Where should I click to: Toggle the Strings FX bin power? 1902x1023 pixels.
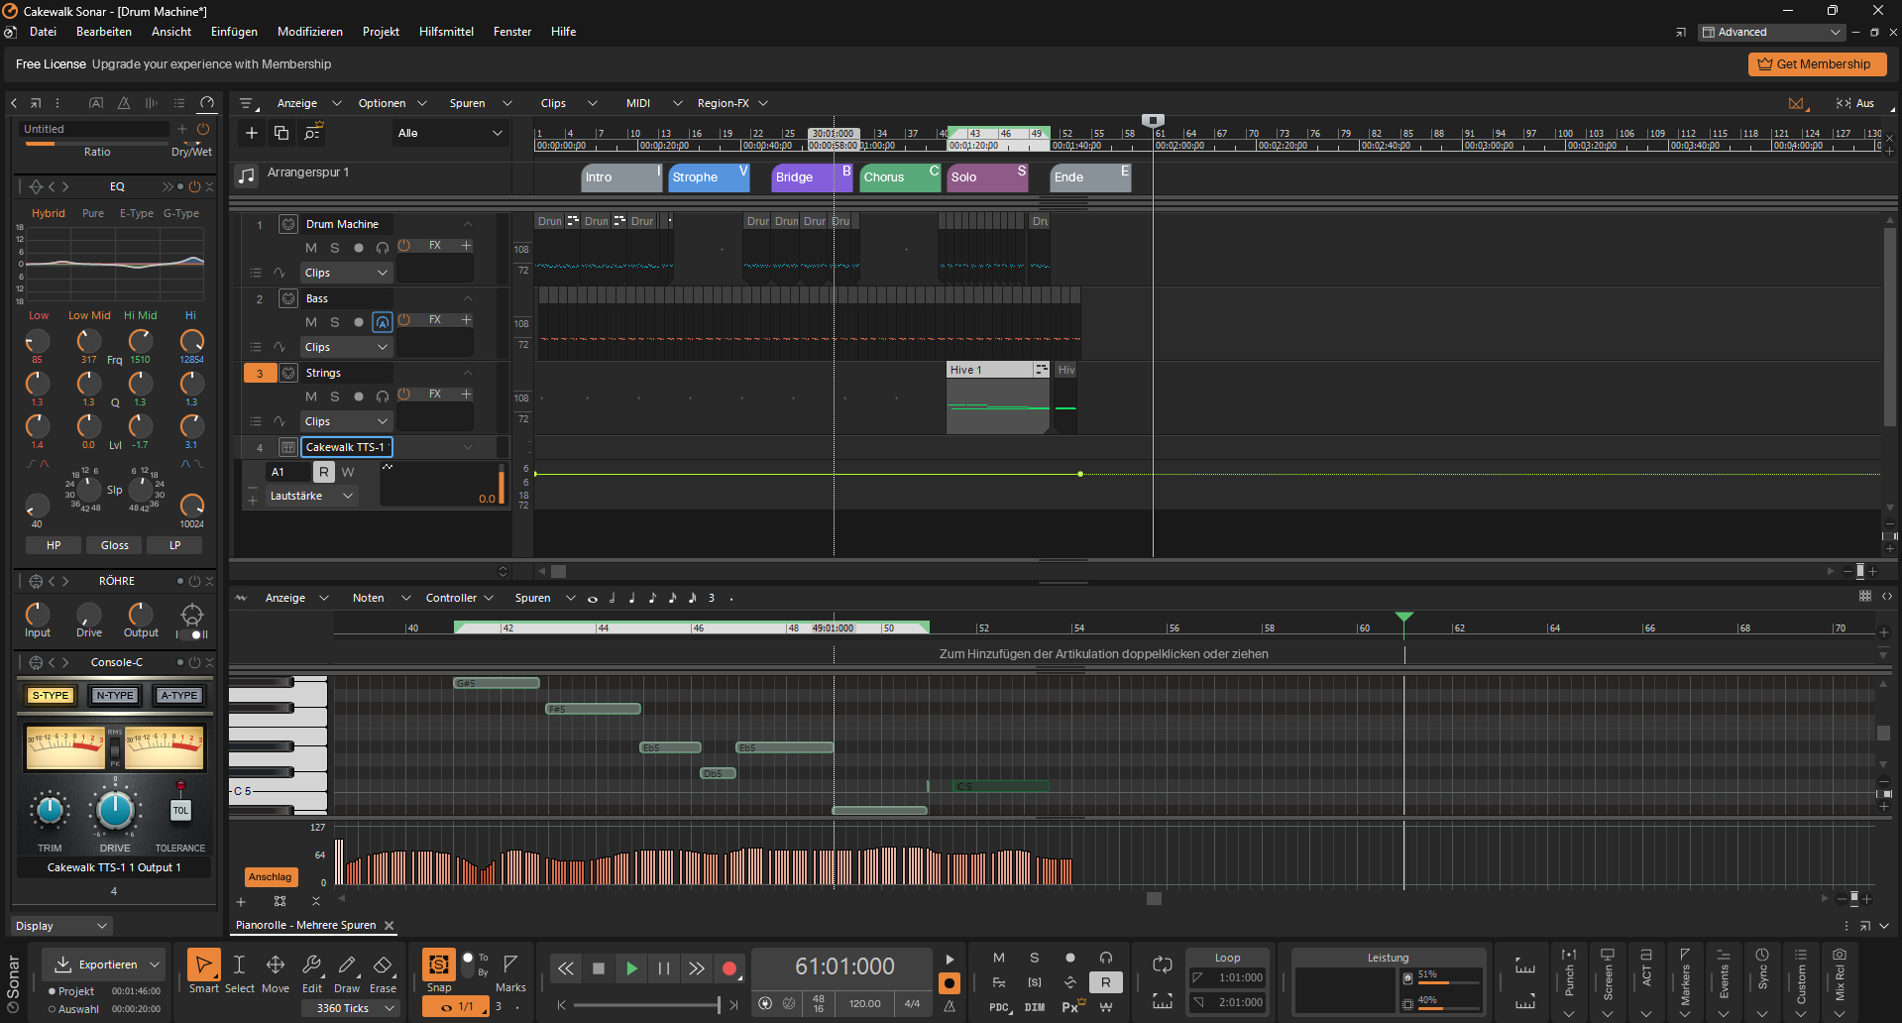point(404,394)
